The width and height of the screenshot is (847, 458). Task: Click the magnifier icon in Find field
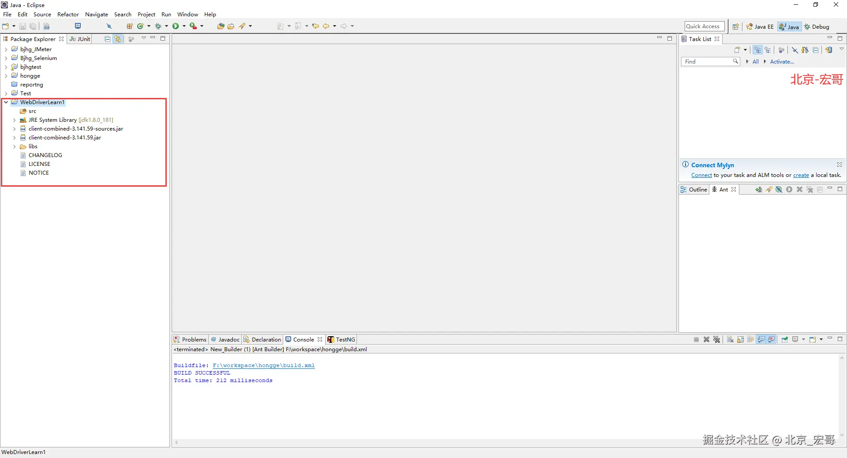735,61
